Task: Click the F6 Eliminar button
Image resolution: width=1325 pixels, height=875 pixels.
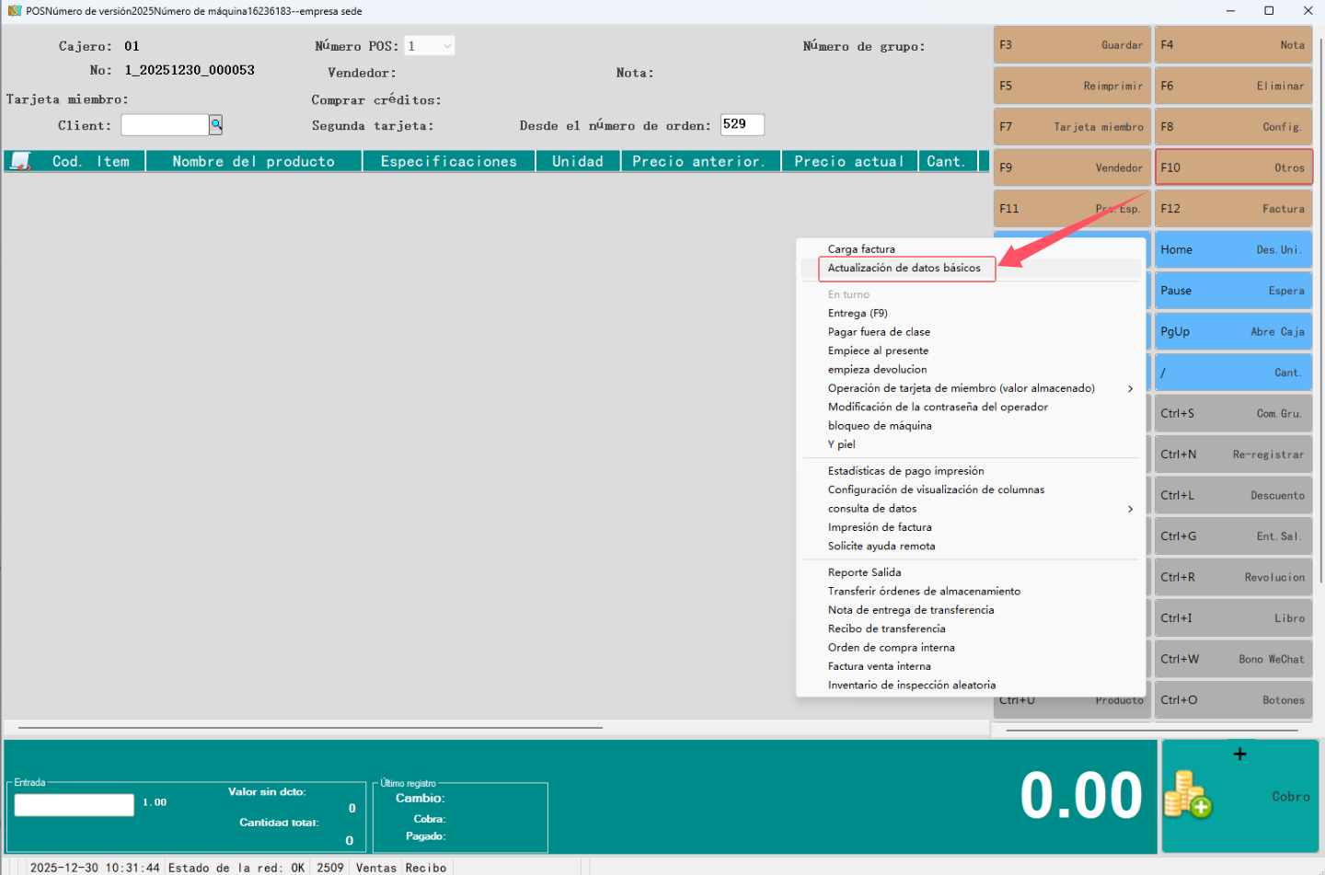Action: [x=1233, y=86]
